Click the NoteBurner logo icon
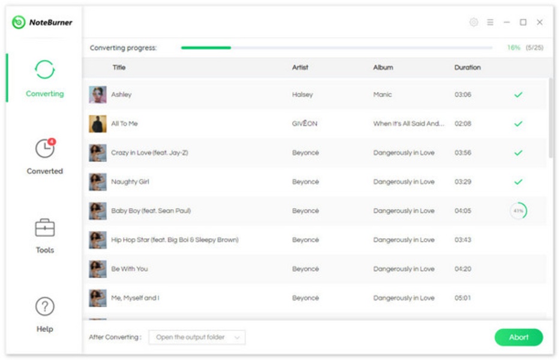 [19, 22]
